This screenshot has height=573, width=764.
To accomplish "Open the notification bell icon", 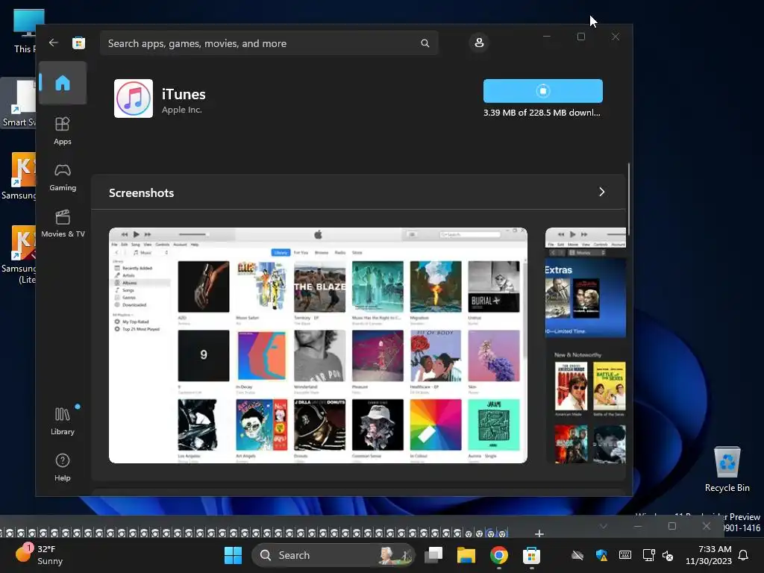I will (x=743, y=555).
